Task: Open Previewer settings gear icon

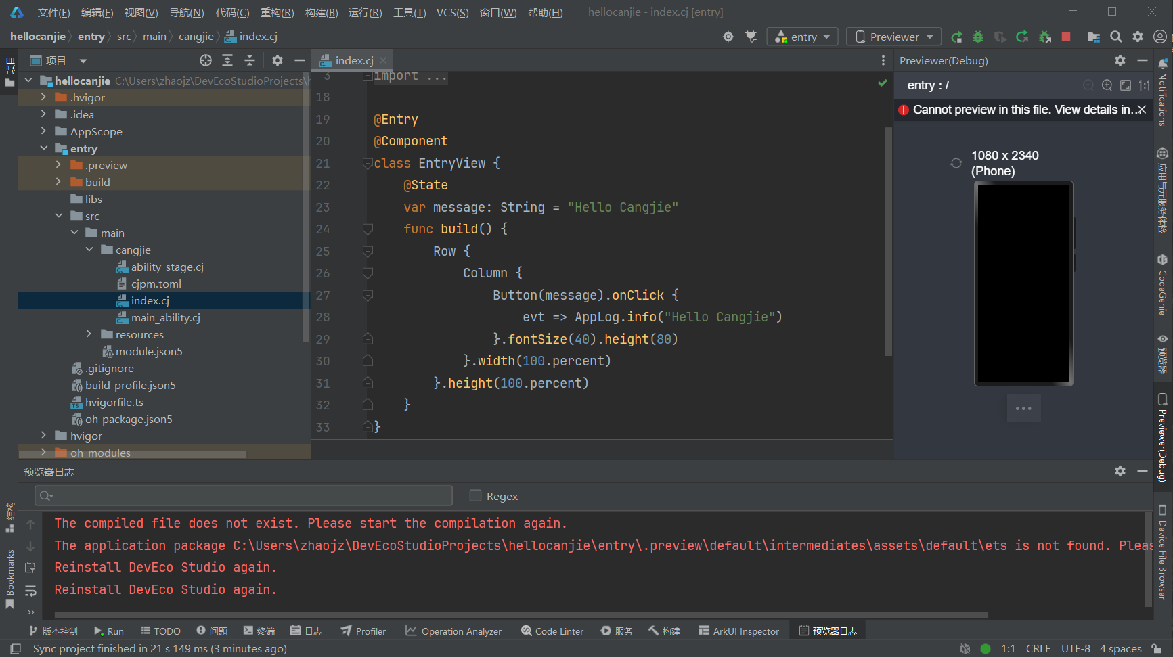Action: (1120, 60)
